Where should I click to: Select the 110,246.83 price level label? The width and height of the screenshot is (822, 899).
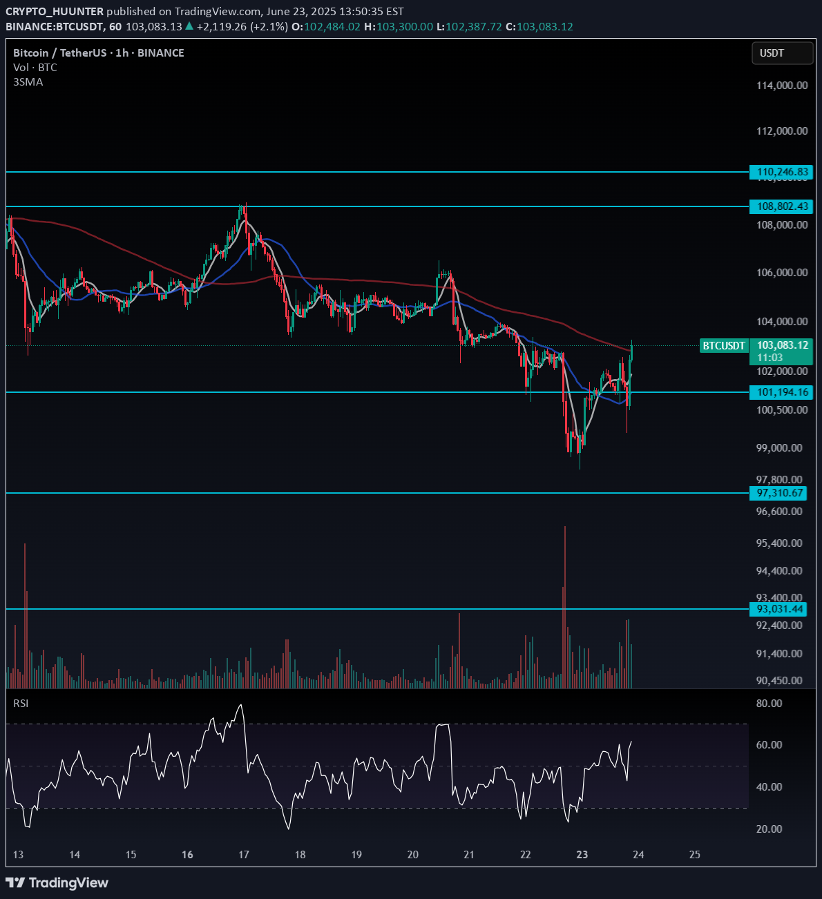point(781,172)
